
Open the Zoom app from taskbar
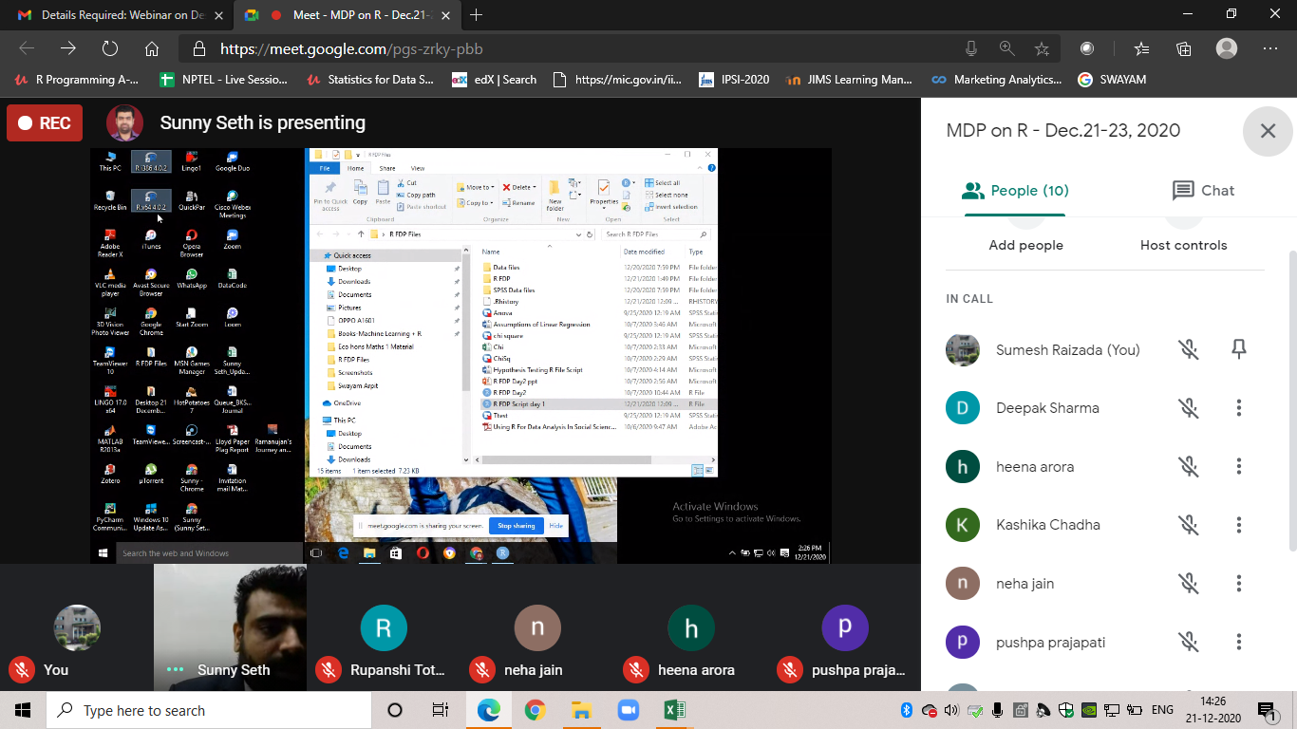(x=627, y=710)
